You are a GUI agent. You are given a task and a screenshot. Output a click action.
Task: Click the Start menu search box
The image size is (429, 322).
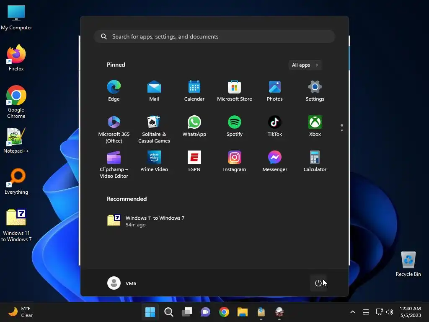[214, 36]
